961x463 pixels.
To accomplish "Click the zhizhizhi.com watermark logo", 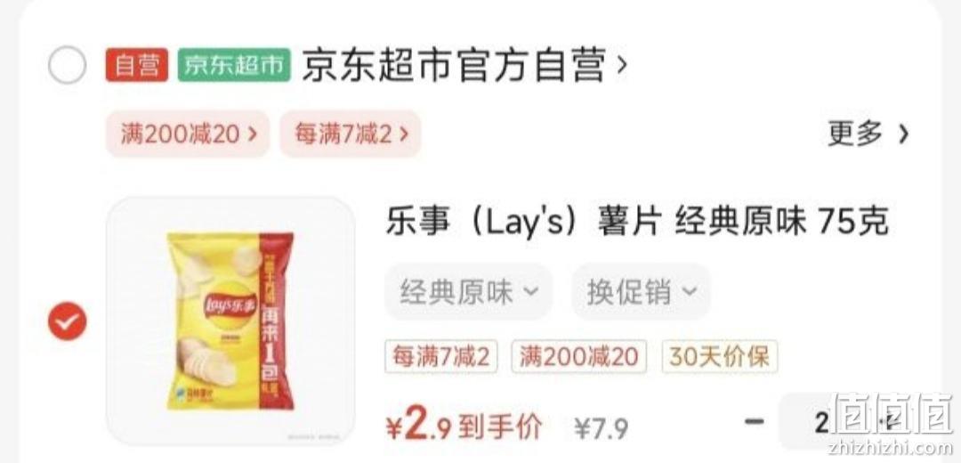I will (891, 422).
